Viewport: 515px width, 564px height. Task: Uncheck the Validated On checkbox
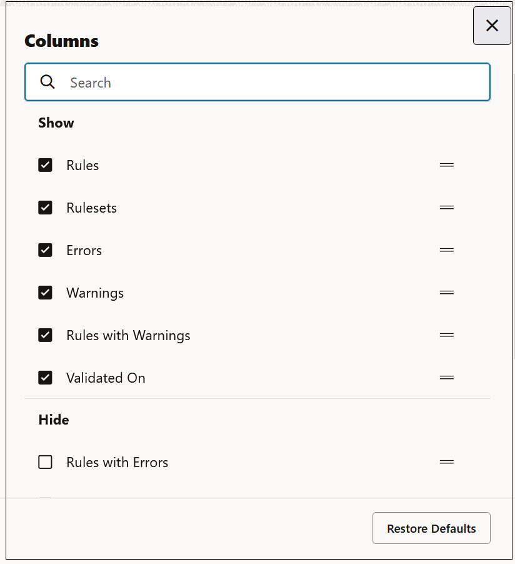(x=45, y=377)
